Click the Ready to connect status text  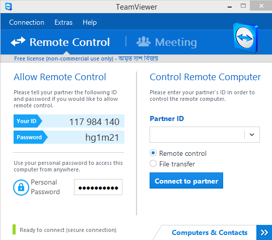(x=68, y=230)
